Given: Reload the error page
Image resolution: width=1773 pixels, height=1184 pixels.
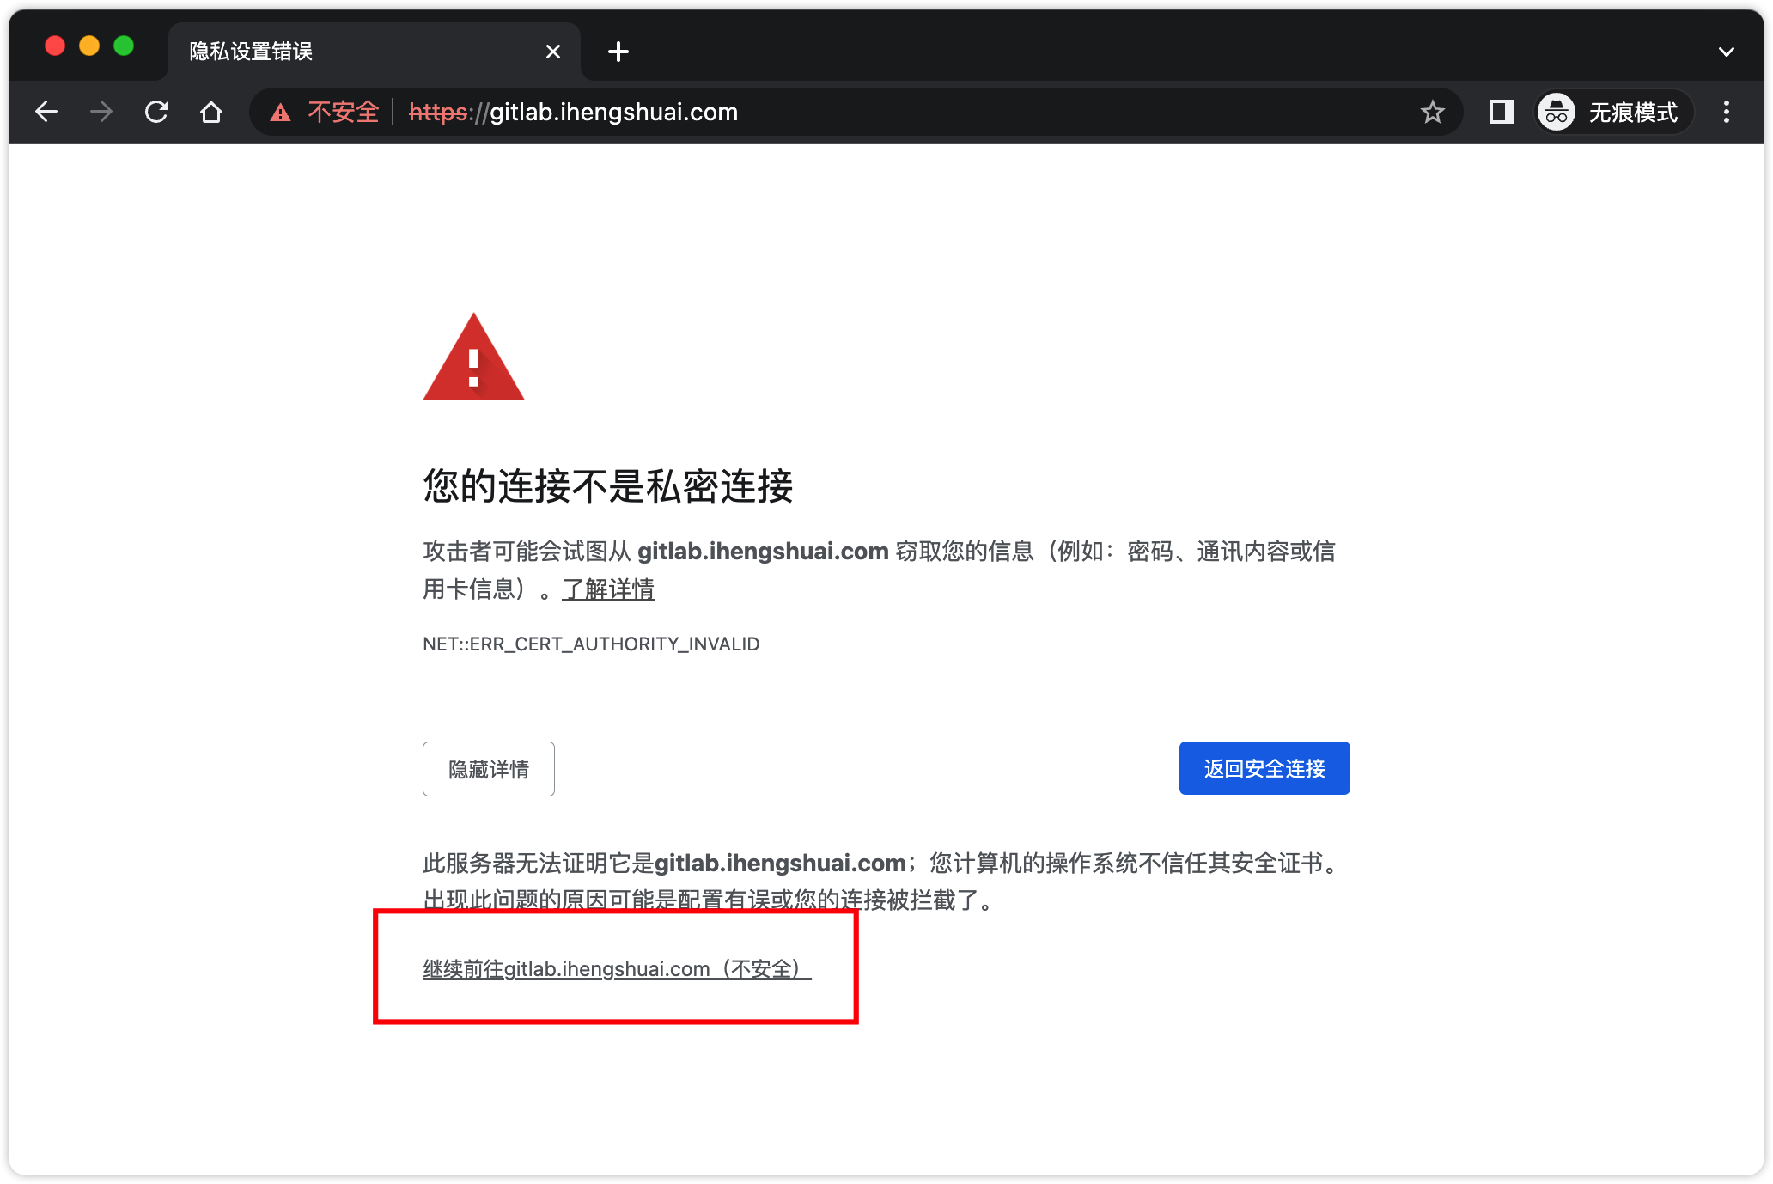Looking at the screenshot, I should [155, 112].
